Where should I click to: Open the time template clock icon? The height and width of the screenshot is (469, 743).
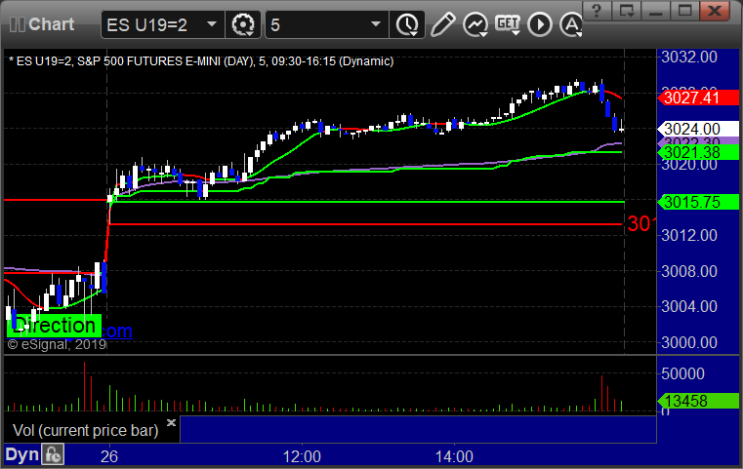pos(407,24)
